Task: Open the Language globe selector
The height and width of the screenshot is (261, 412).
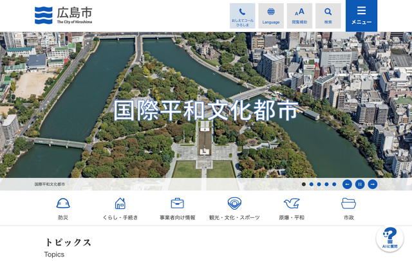Action: [271, 16]
